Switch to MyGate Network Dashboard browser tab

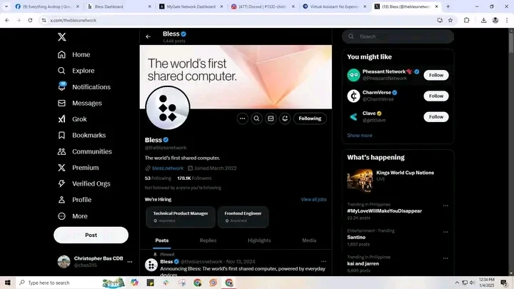(191, 6)
